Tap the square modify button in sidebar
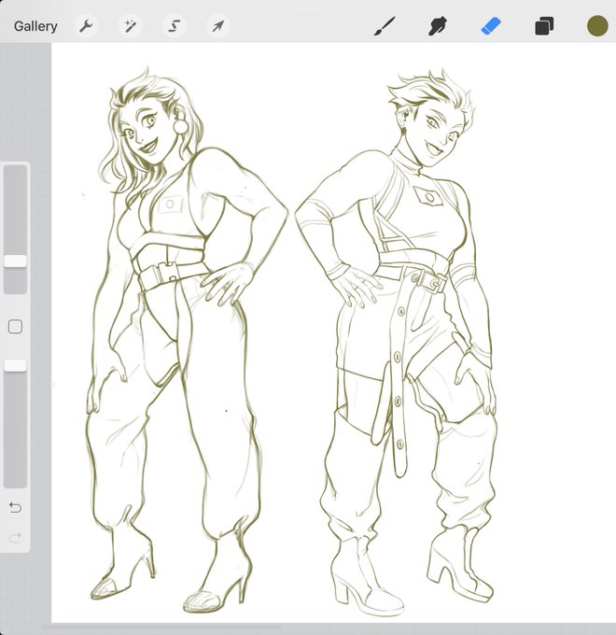Image resolution: width=616 pixels, height=635 pixels. tap(15, 327)
